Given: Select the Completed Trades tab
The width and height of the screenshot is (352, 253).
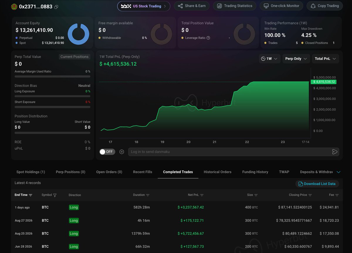Looking at the screenshot, I should pyautogui.click(x=178, y=172).
